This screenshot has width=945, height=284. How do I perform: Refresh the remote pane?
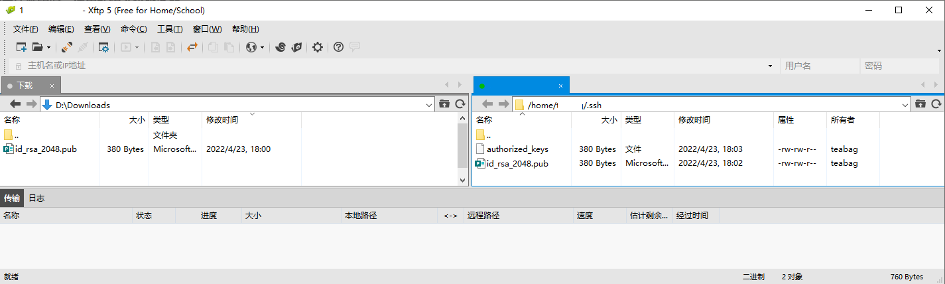tap(936, 104)
